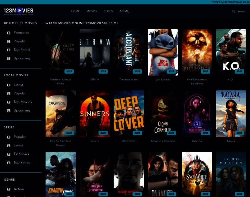Open the STRAW movie poster
The width and height of the screenshot is (250, 197).
click(95, 52)
